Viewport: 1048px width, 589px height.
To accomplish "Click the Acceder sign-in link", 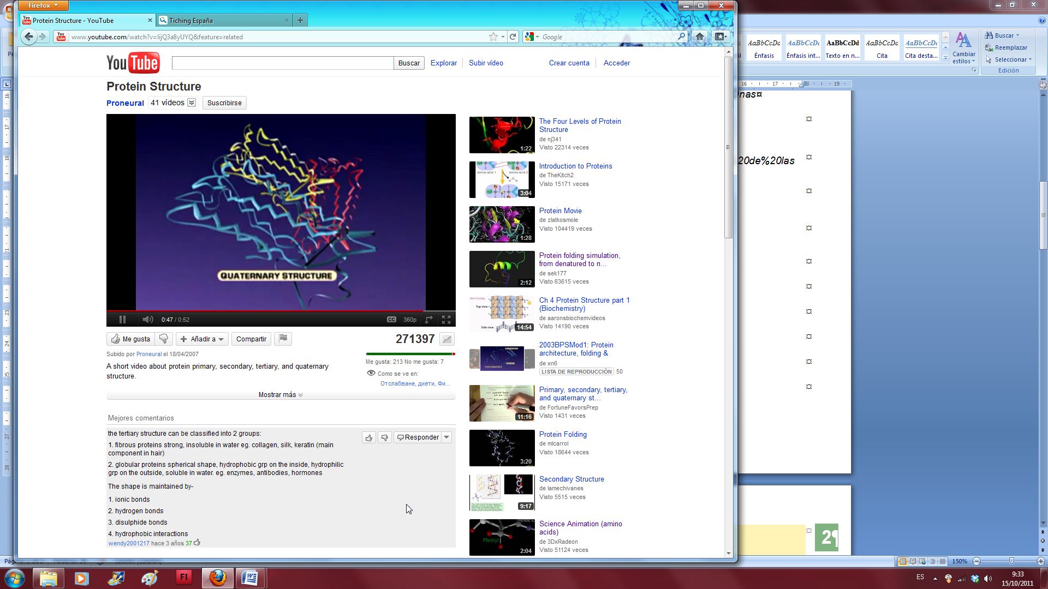I will click(617, 63).
